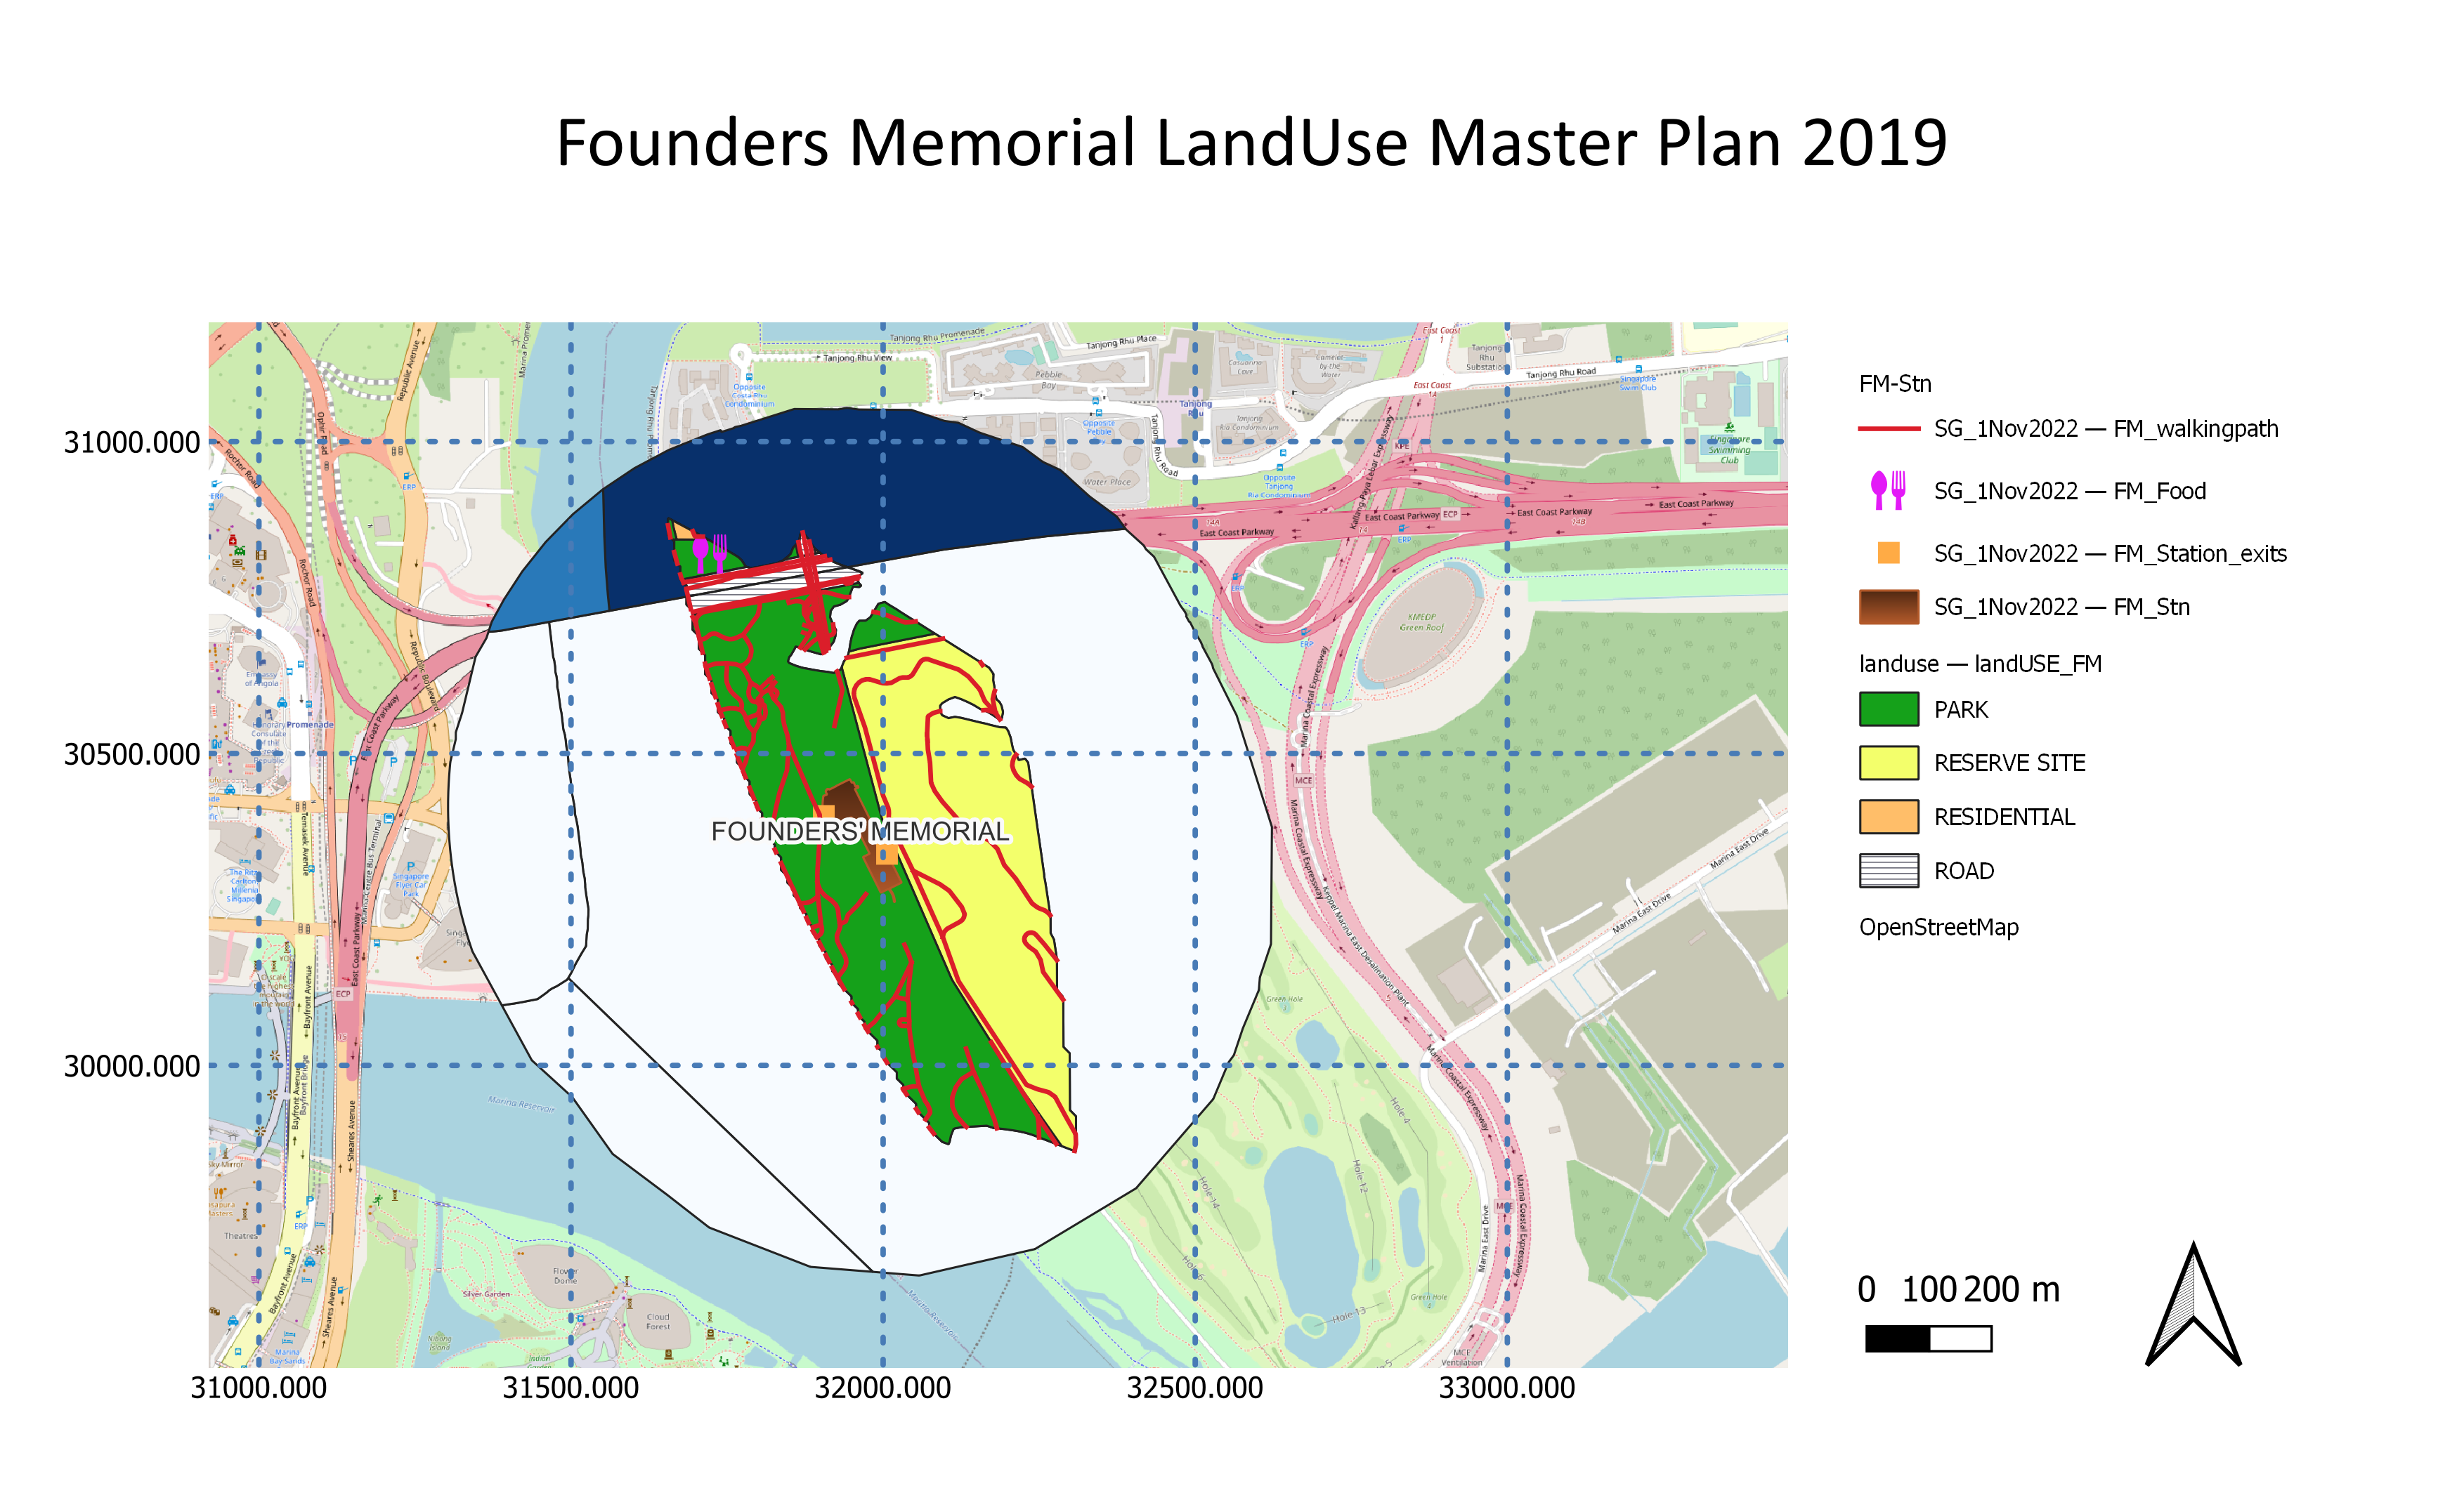Click the orange FM_Station_exits legend square
This screenshot has height=1500, width=2464.
pos(1888,553)
